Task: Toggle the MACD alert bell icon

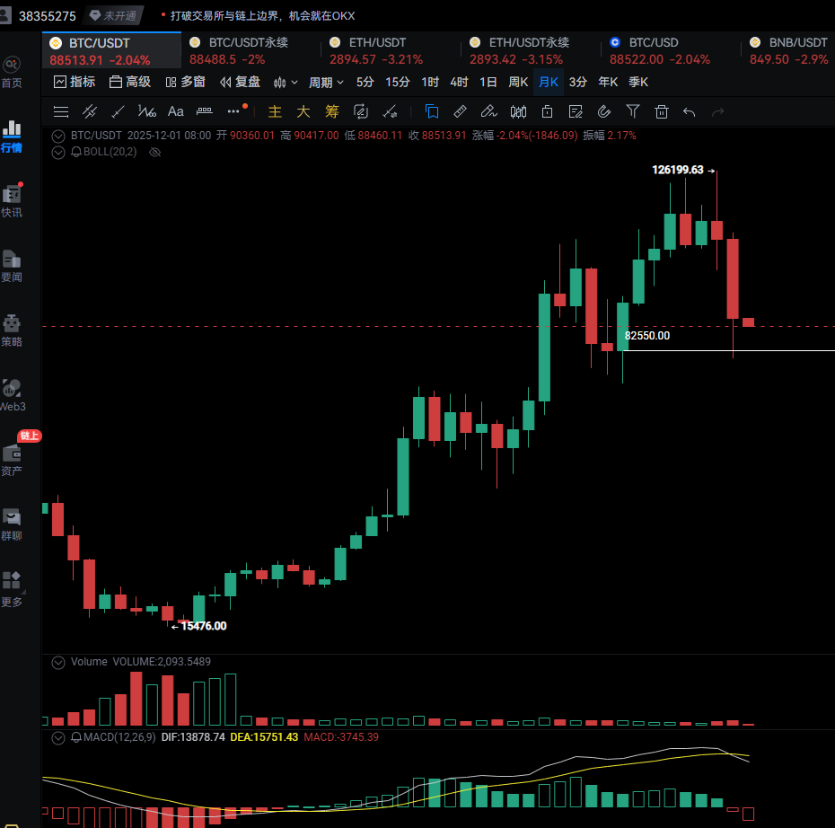Action: pyautogui.click(x=76, y=737)
